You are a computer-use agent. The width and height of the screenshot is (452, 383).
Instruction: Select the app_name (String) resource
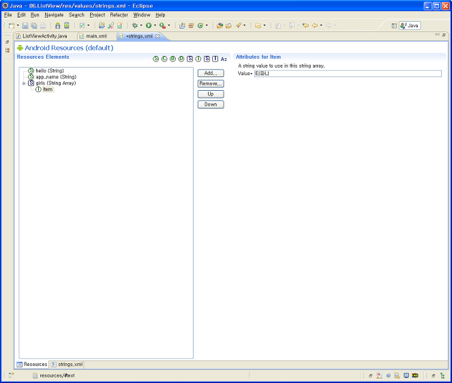coord(56,77)
